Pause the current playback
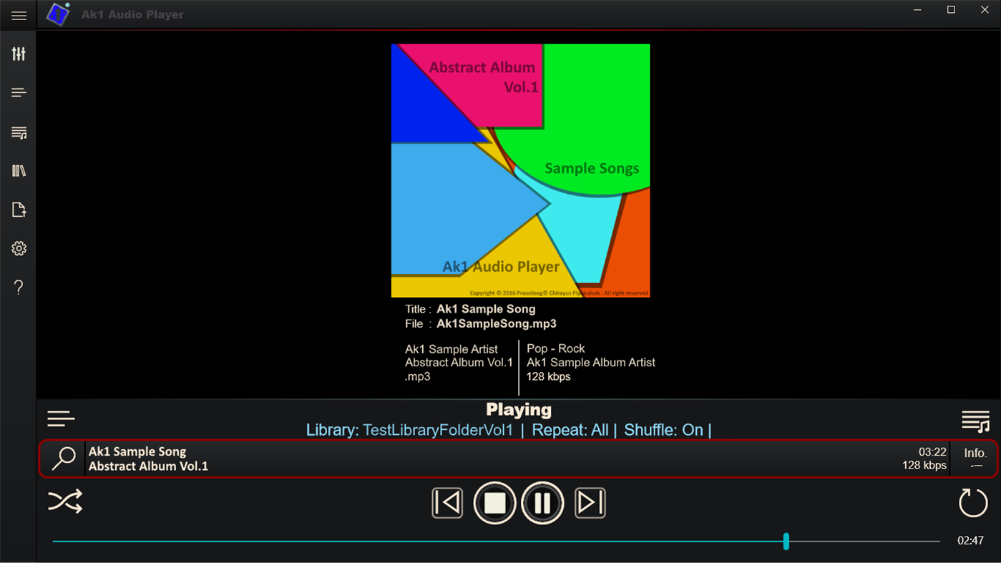1001x563 pixels. 542,502
